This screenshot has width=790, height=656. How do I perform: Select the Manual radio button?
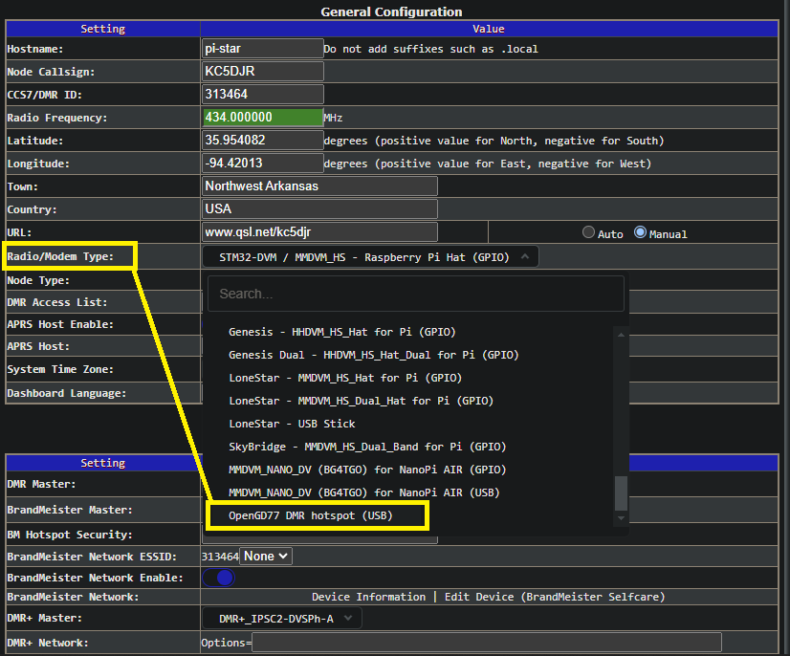coord(640,232)
